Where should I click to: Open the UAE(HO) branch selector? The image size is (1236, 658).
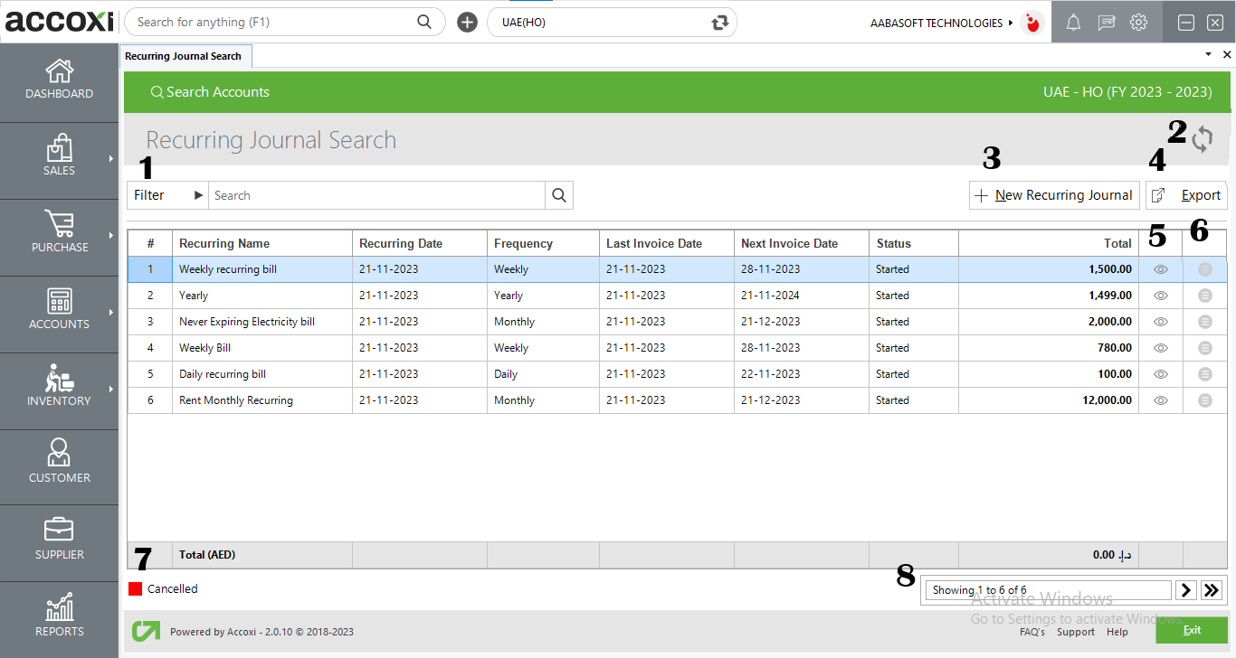[x=612, y=22]
